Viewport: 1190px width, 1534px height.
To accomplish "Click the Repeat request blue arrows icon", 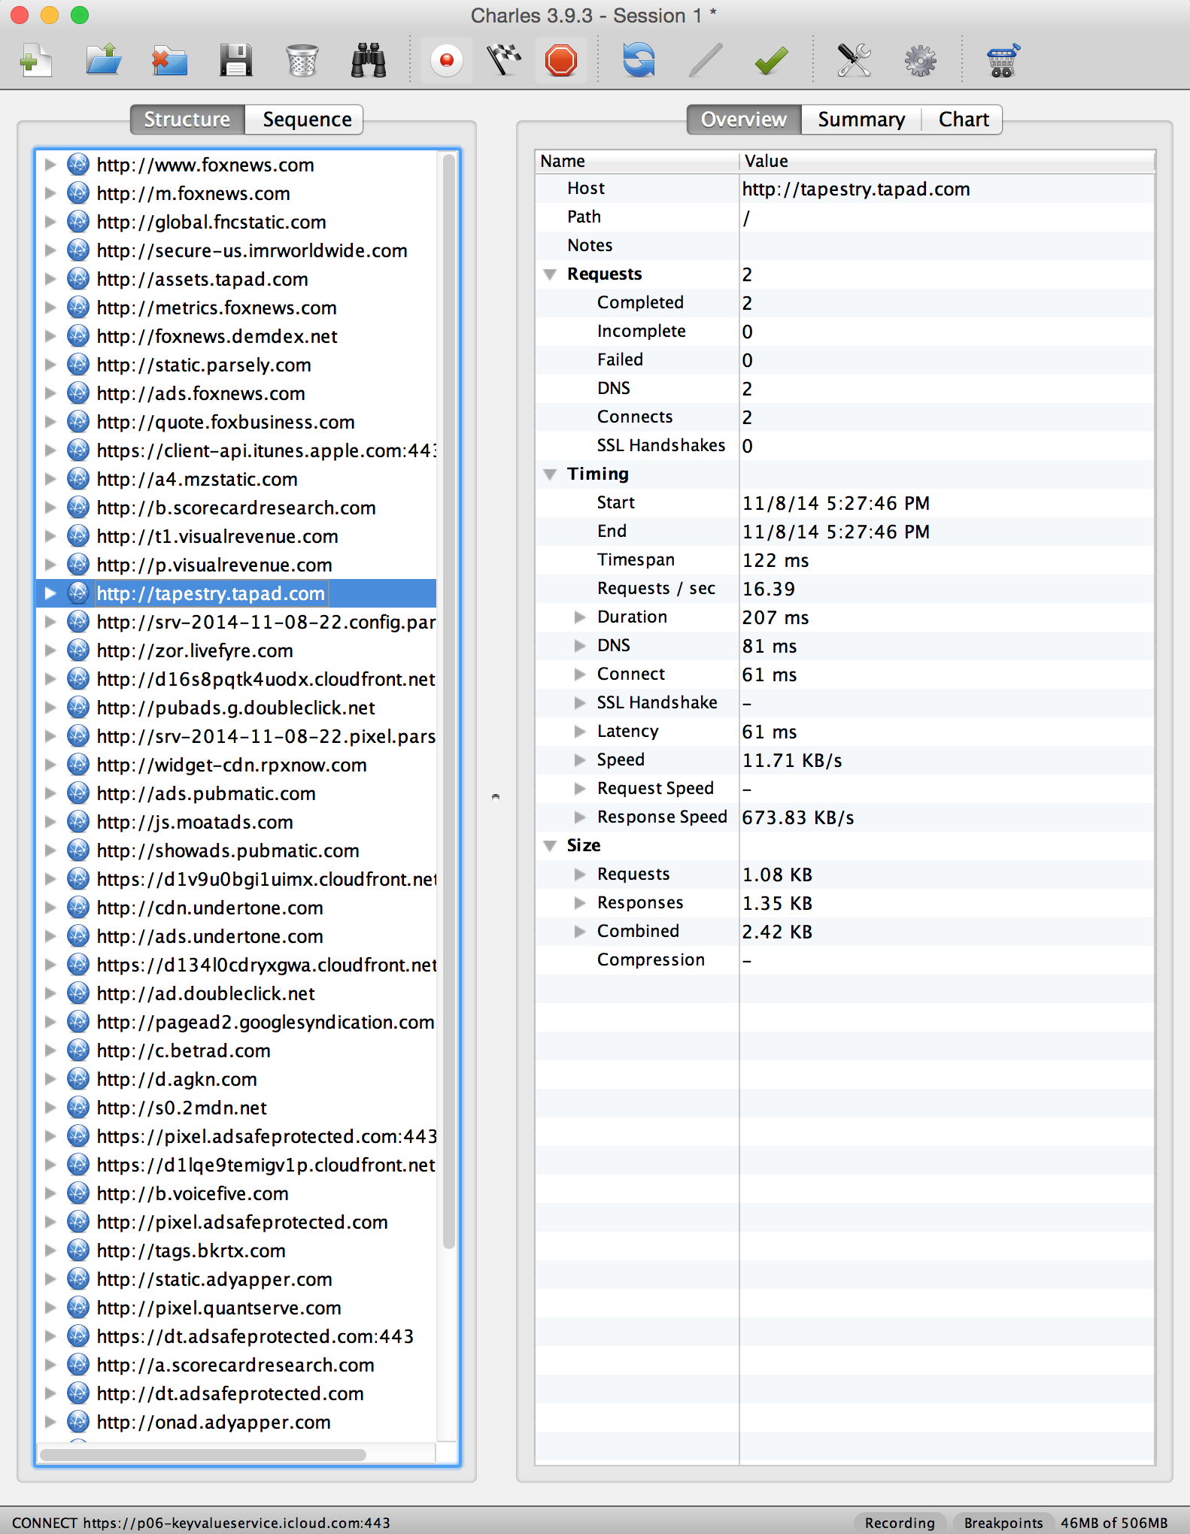I will coord(639,60).
